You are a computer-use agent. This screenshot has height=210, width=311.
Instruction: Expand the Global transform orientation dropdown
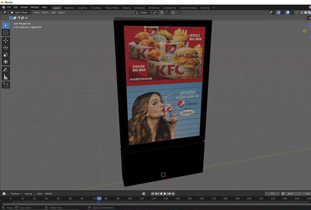[143, 12]
